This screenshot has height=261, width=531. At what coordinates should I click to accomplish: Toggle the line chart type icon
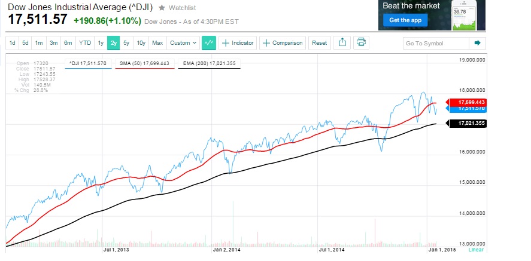click(x=209, y=43)
